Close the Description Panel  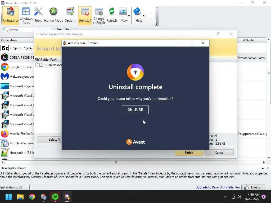[x=268, y=168]
